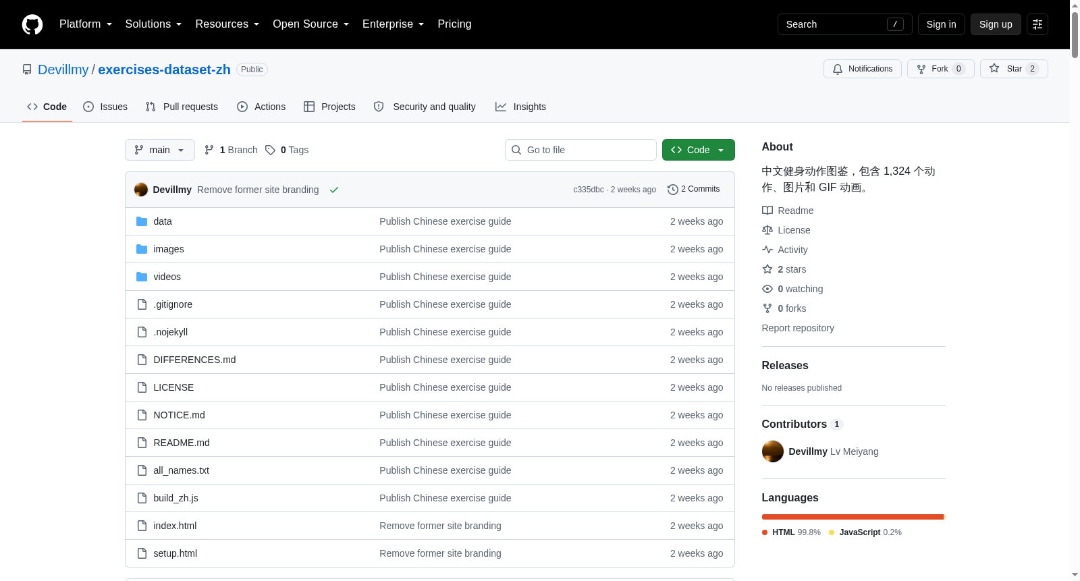The image size is (1080, 581).
Task: Open the README.md file
Action: (x=182, y=443)
